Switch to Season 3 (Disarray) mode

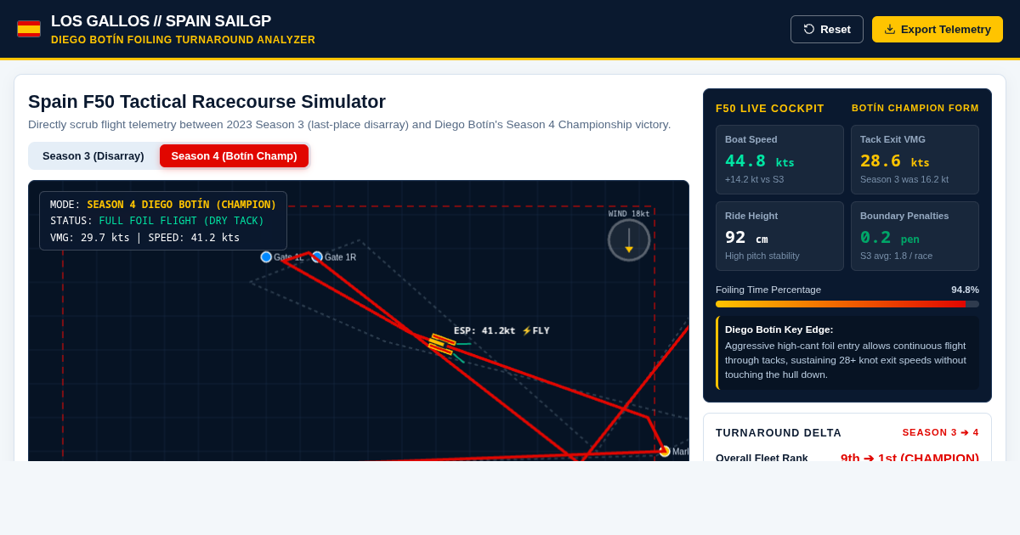(93, 156)
